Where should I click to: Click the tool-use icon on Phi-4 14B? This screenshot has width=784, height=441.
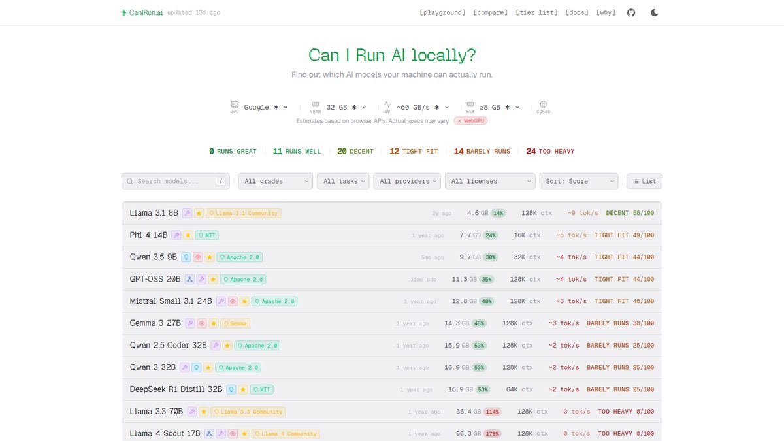click(x=176, y=235)
